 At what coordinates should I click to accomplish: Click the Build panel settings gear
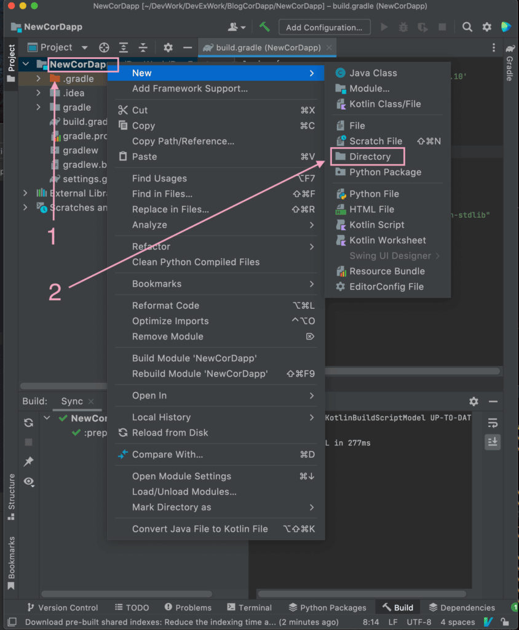[473, 401]
